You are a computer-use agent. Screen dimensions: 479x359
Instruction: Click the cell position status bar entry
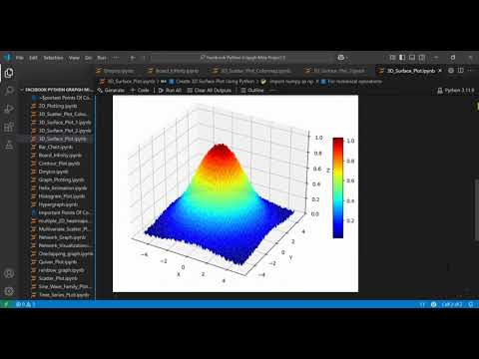tap(451, 304)
